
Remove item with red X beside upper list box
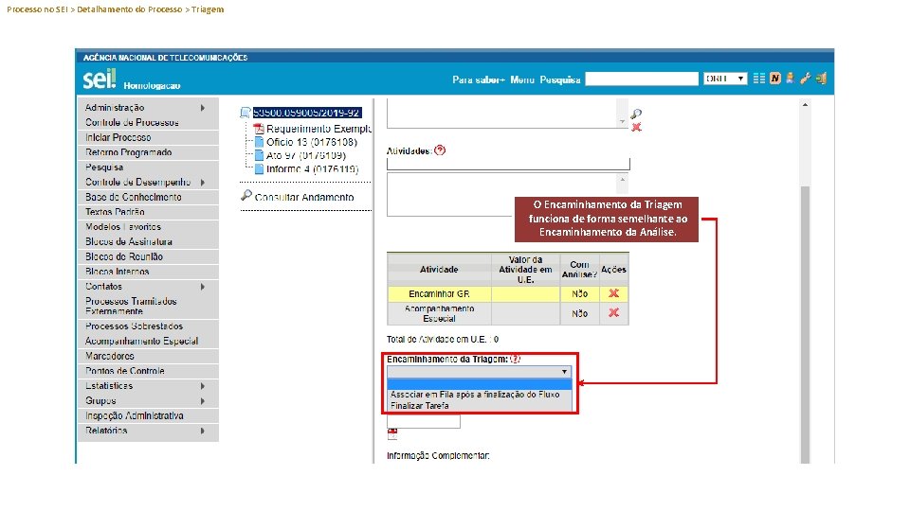tap(637, 127)
